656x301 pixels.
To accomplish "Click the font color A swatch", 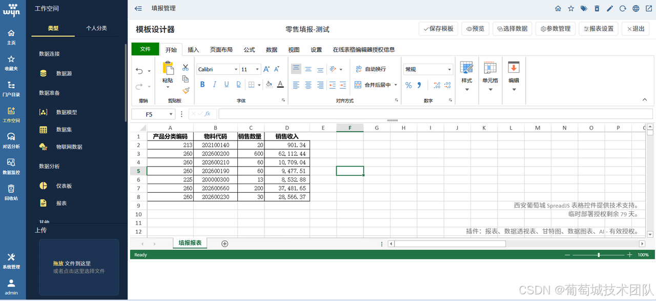I will (x=280, y=85).
